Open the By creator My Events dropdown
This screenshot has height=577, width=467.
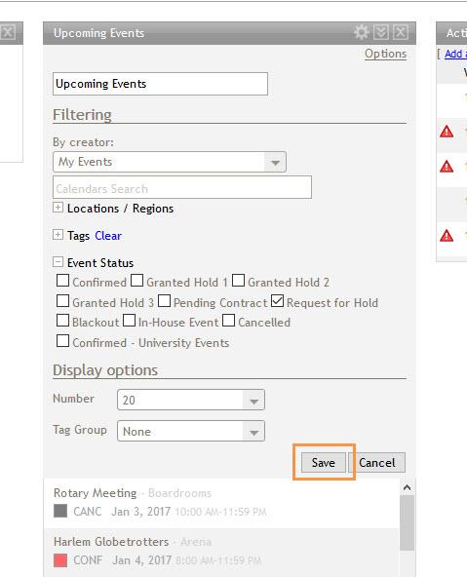(x=170, y=162)
